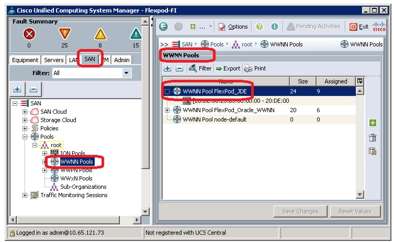Screen dimensions: 394x242
Task: Click the Exit button
Action: (x=359, y=27)
